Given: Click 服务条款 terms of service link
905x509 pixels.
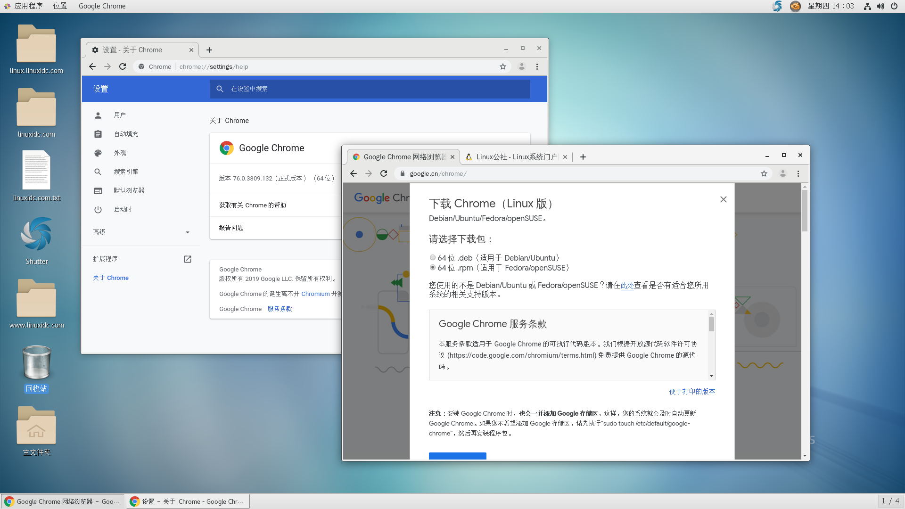Looking at the screenshot, I should coord(279,308).
